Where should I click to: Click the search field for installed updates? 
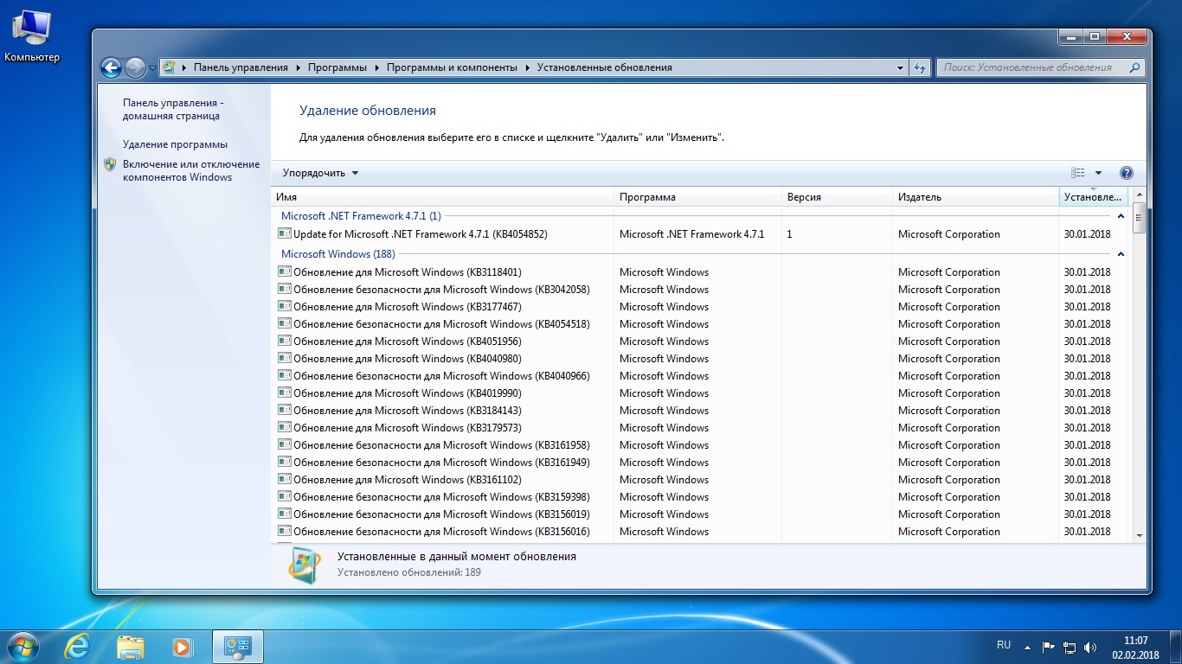[x=1030, y=67]
